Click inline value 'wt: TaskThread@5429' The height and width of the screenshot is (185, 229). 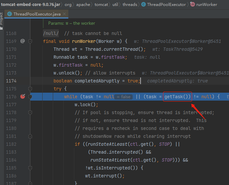click(178, 49)
